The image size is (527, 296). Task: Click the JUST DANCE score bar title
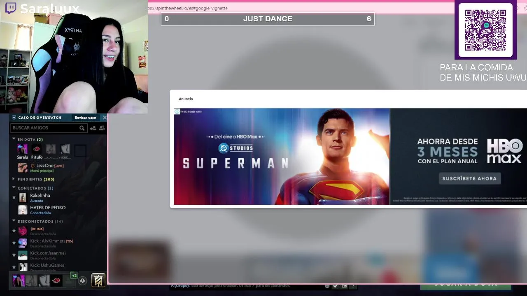click(268, 19)
